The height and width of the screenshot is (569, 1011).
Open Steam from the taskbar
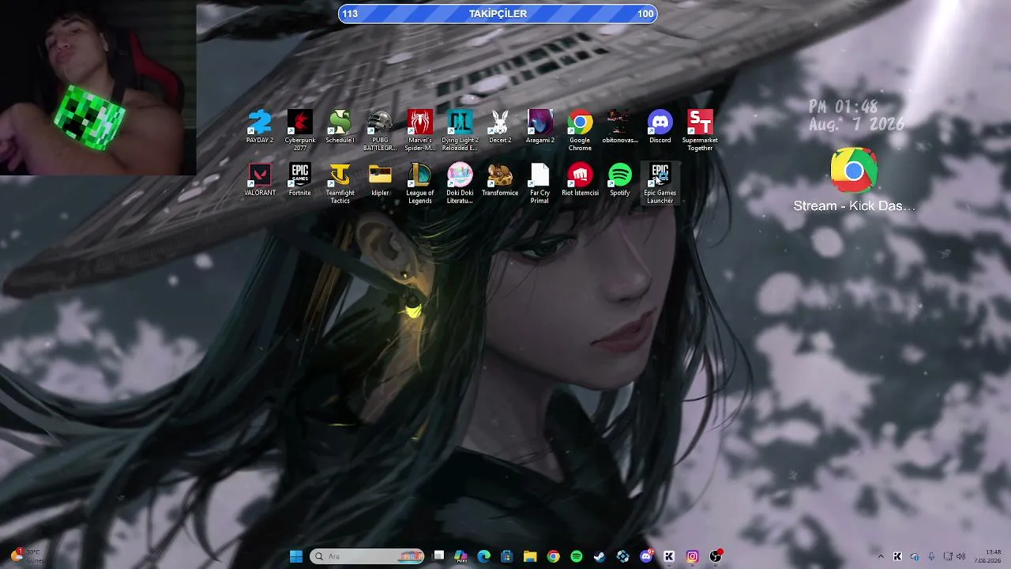(599, 556)
